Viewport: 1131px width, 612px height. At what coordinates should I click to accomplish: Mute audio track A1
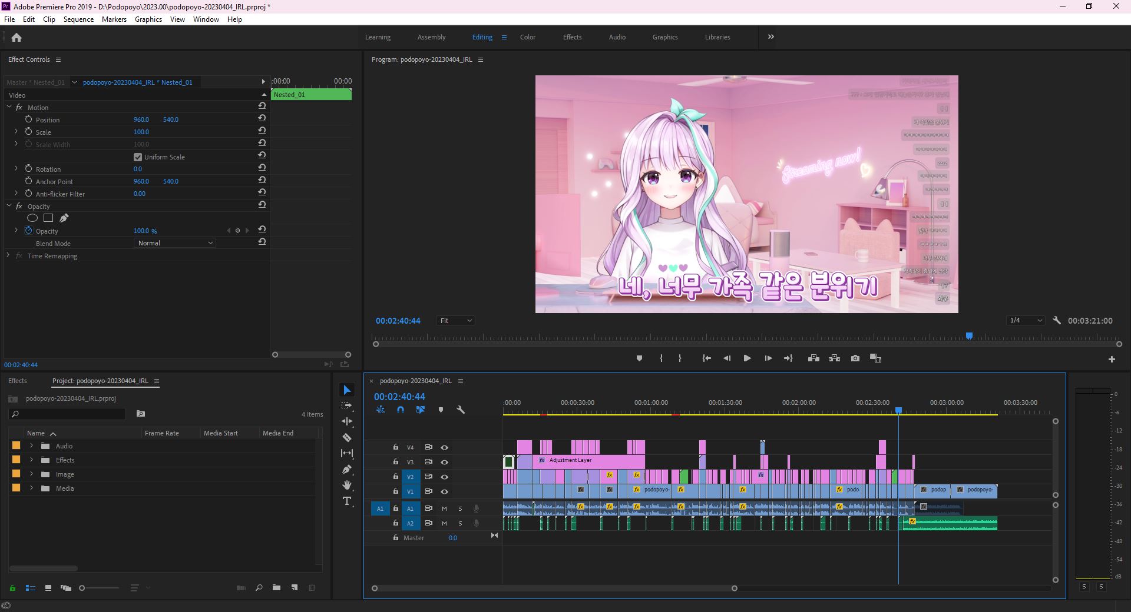444,508
